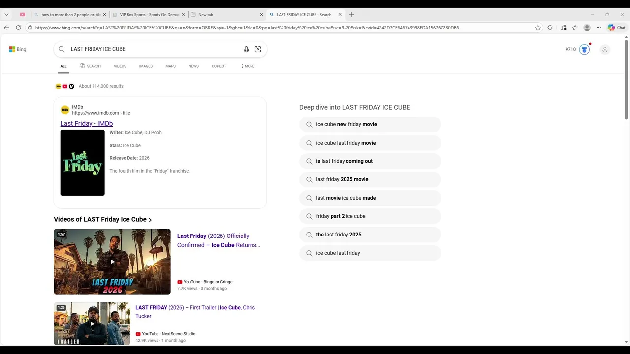
Task: Add page to favorites star icon
Action: pos(538,28)
